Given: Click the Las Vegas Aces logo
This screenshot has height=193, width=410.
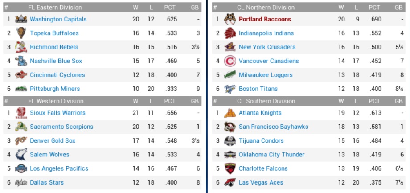Looking at the screenshot, I should click(230, 182).
